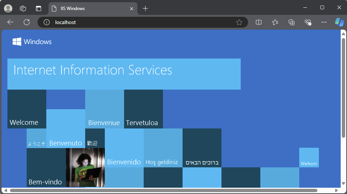
Task: Click the Bem-vindo tile
Action: (x=46, y=167)
